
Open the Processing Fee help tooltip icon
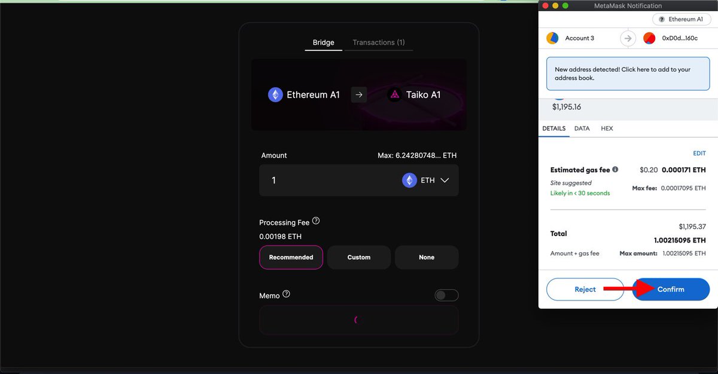tap(316, 221)
